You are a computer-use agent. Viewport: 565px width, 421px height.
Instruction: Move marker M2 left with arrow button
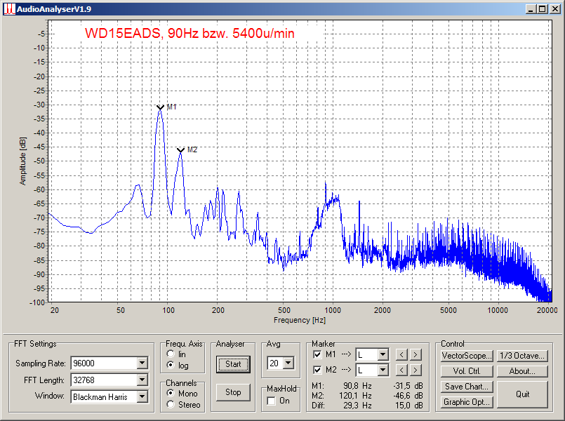click(401, 370)
